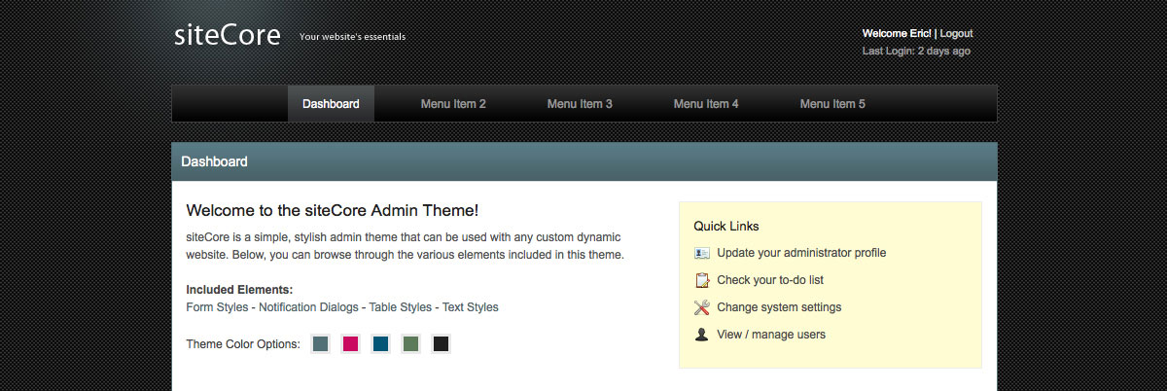1167x391 pixels.
Task: Select Menu Item 4
Action: (x=706, y=104)
